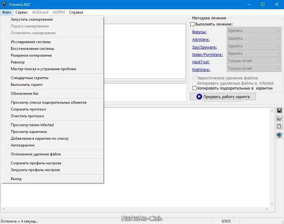Open the HackTool action dropdown
Viewport: 284px width, 224px height.
254,61
